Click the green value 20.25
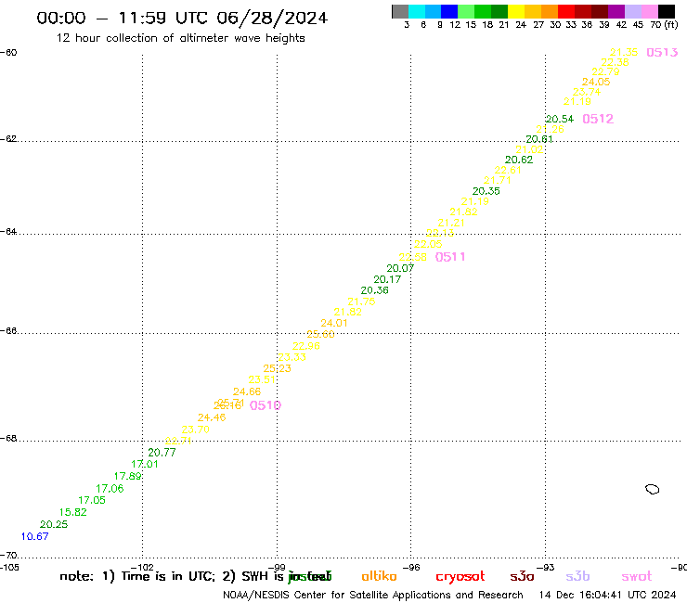 (x=54, y=524)
